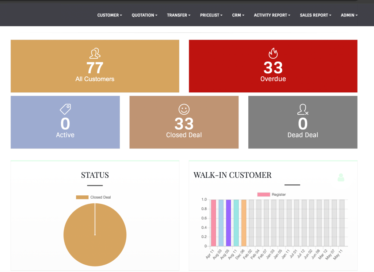
Task: Click the Mar 12 x-axis label
Action: pyautogui.click(x=323, y=254)
